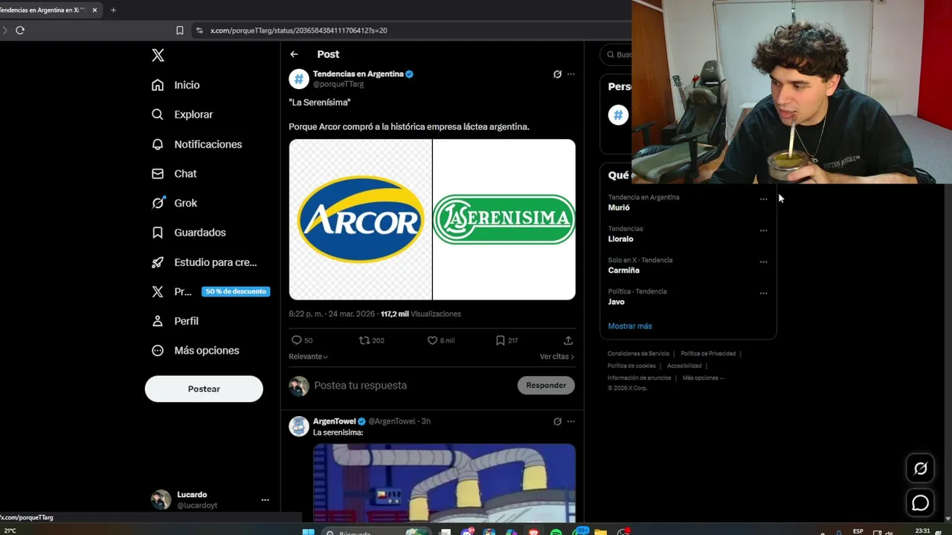The width and height of the screenshot is (952, 535).
Task: Open ArgenTowel profile avatar
Action: (x=299, y=427)
